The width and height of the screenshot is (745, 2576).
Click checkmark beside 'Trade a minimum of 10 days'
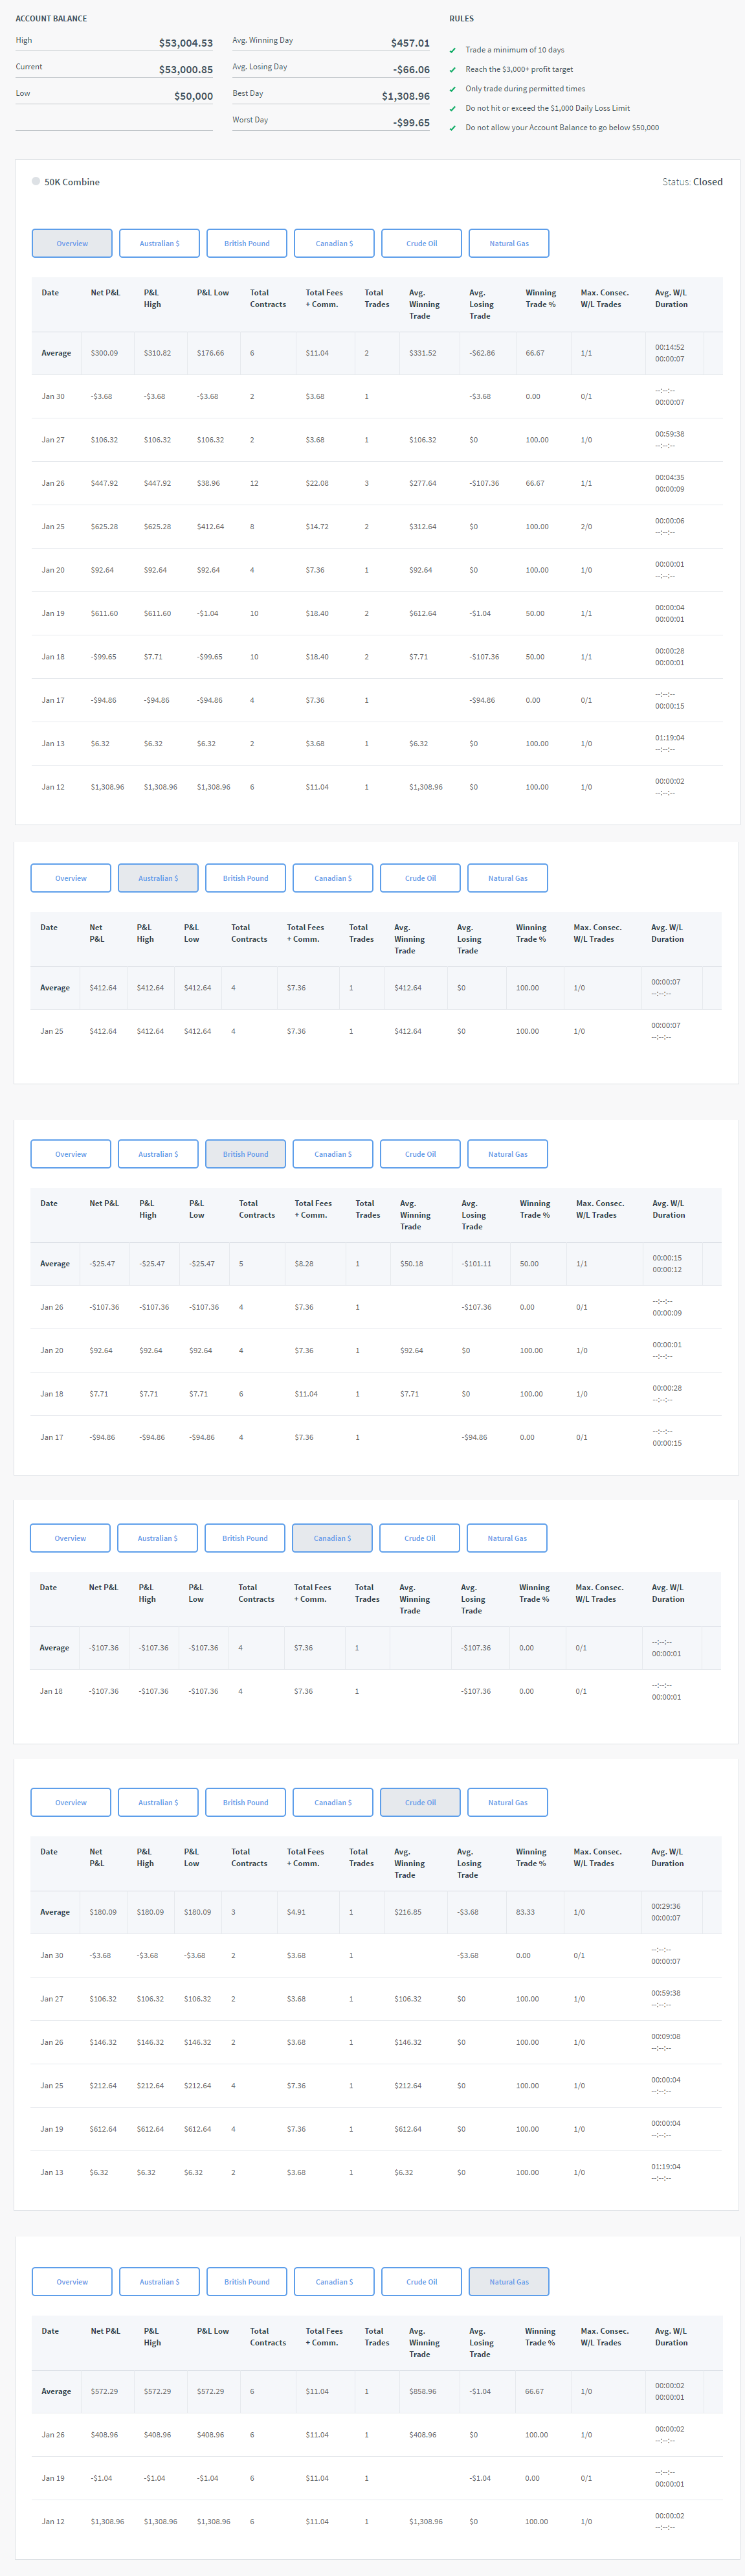click(452, 50)
